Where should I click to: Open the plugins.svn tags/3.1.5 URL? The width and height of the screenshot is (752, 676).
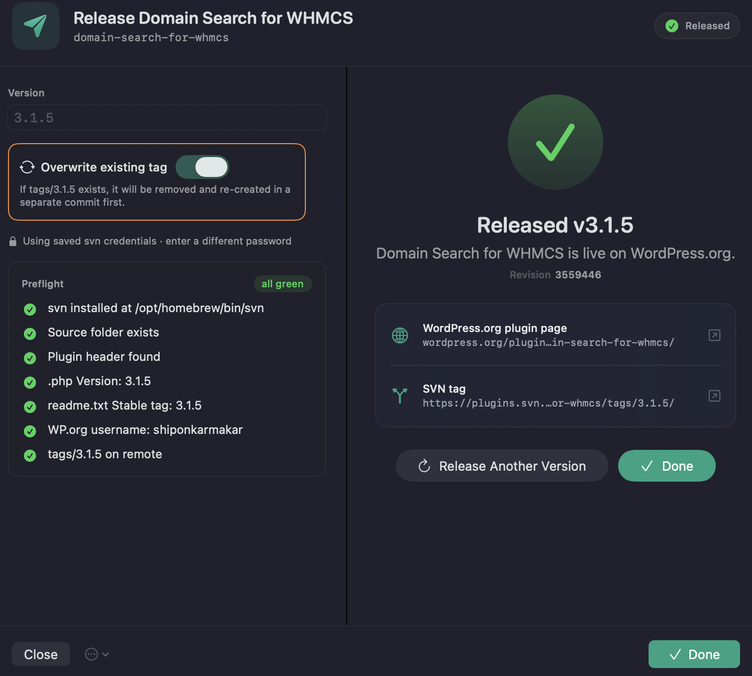(x=548, y=403)
